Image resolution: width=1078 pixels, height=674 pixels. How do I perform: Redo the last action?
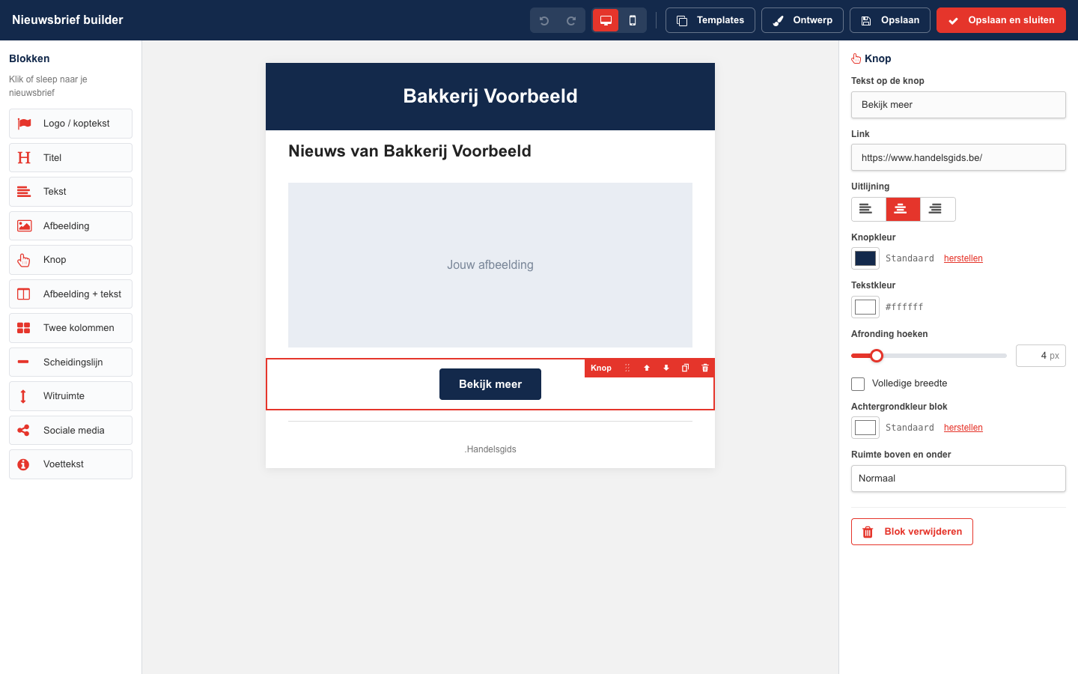point(571,20)
